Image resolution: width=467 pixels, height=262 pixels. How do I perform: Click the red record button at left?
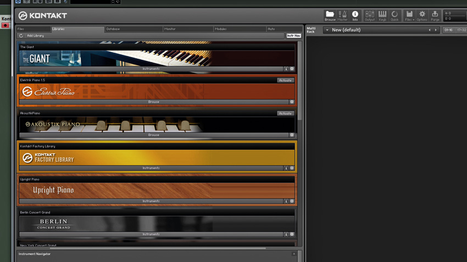[x=5, y=25]
